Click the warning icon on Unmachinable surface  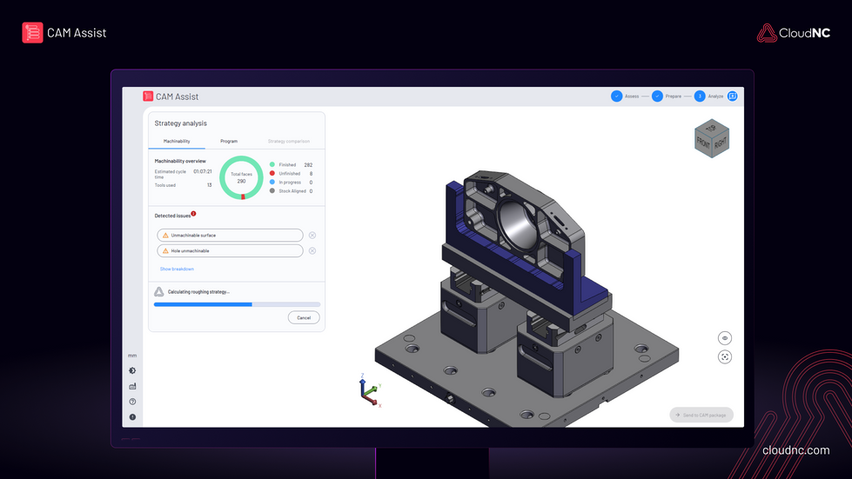coord(165,236)
